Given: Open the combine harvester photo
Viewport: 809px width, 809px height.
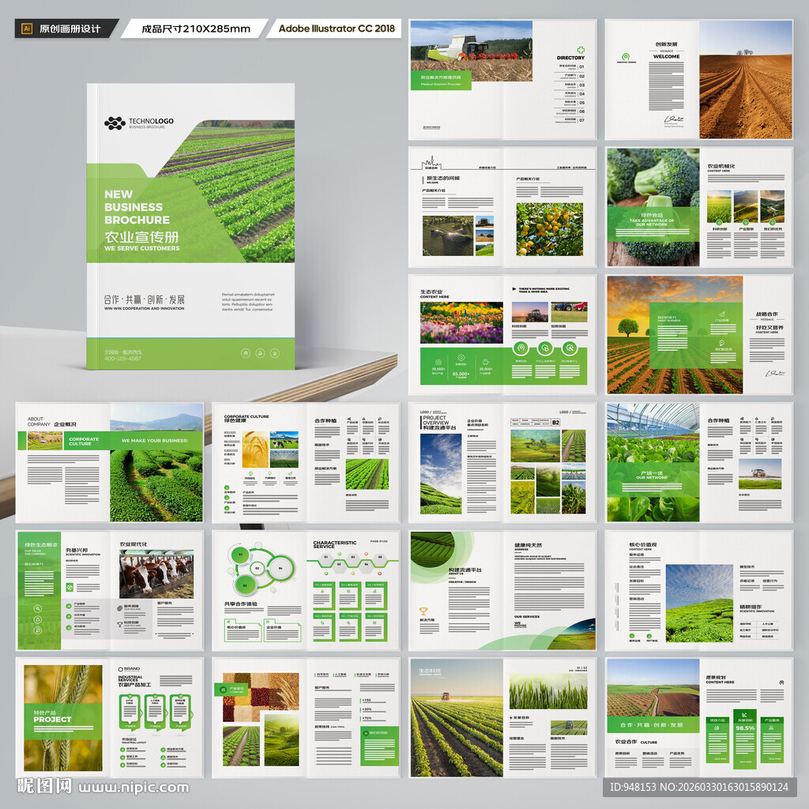Looking at the screenshot, I should click(472, 51).
